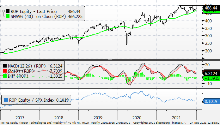Click the 350 price axis label
Viewport: 220px width, 125px height.
pyautogui.click(x=208, y=28)
